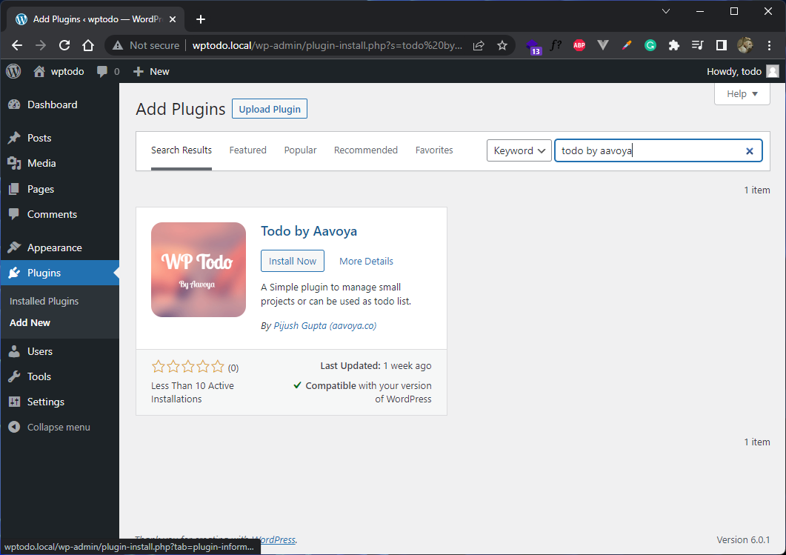
Task: Click Install Now for Todo by Aavoya
Action: click(292, 261)
